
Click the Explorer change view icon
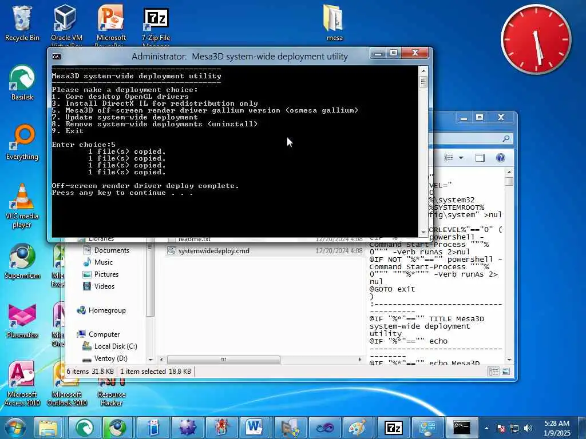pos(449,158)
